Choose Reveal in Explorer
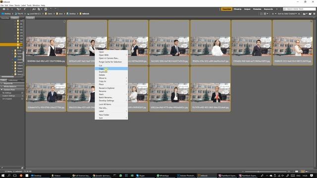Screen dimensions: 317x178 [111, 88]
